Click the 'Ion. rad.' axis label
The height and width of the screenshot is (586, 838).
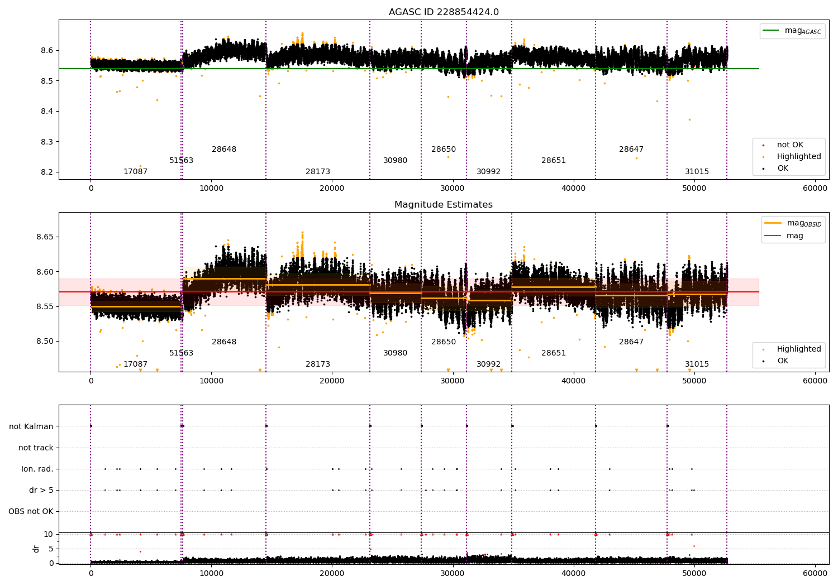pyautogui.click(x=37, y=469)
